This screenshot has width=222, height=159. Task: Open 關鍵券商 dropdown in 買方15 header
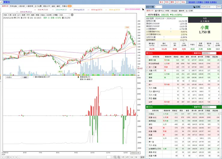pos(209,53)
